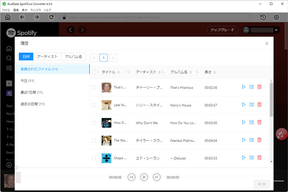Open settings gear icon
288x192 pixels.
(x=276, y=17)
